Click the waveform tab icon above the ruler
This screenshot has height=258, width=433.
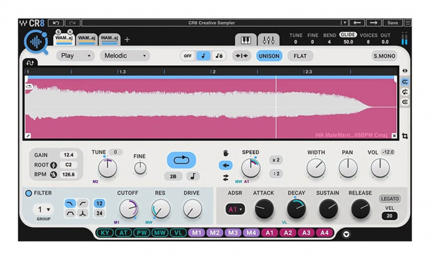pos(30,63)
